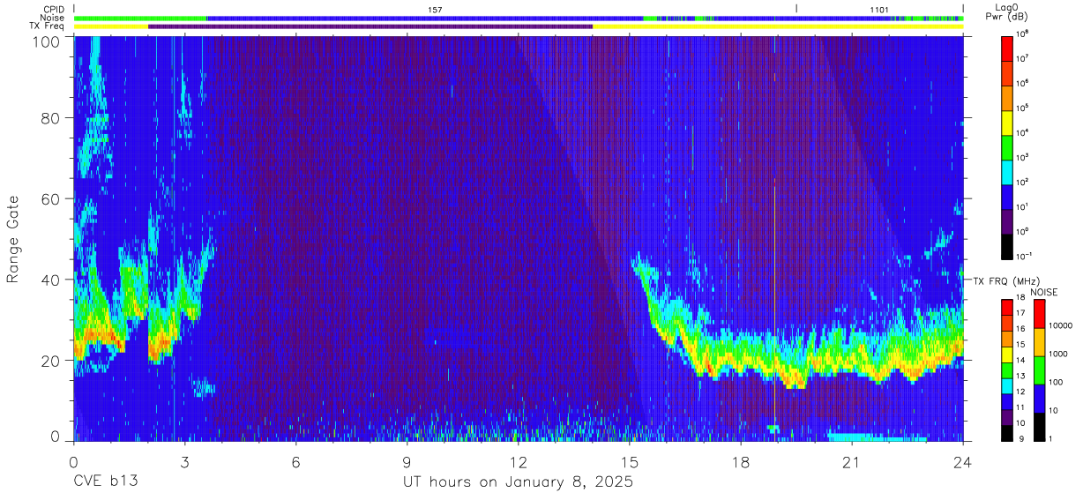Click the 3 tick label on UT hours axis
This screenshot has height=500, width=1083.
(x=184, y=461)
